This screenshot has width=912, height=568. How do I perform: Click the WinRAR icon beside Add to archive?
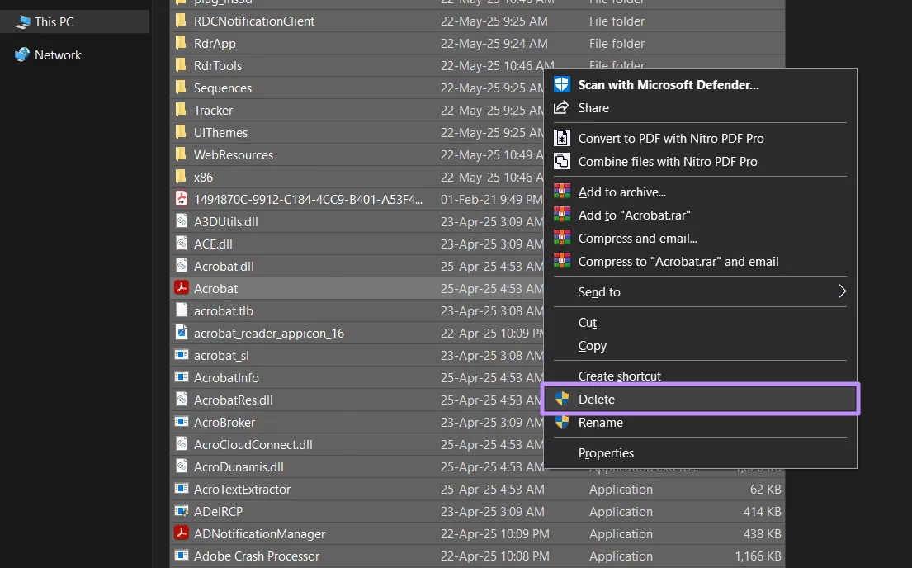(x=562, y=192)
